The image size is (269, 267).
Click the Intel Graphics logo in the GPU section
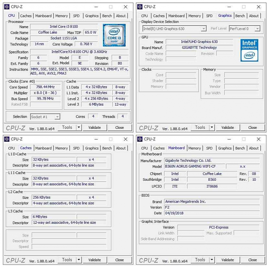click(249, 50)
